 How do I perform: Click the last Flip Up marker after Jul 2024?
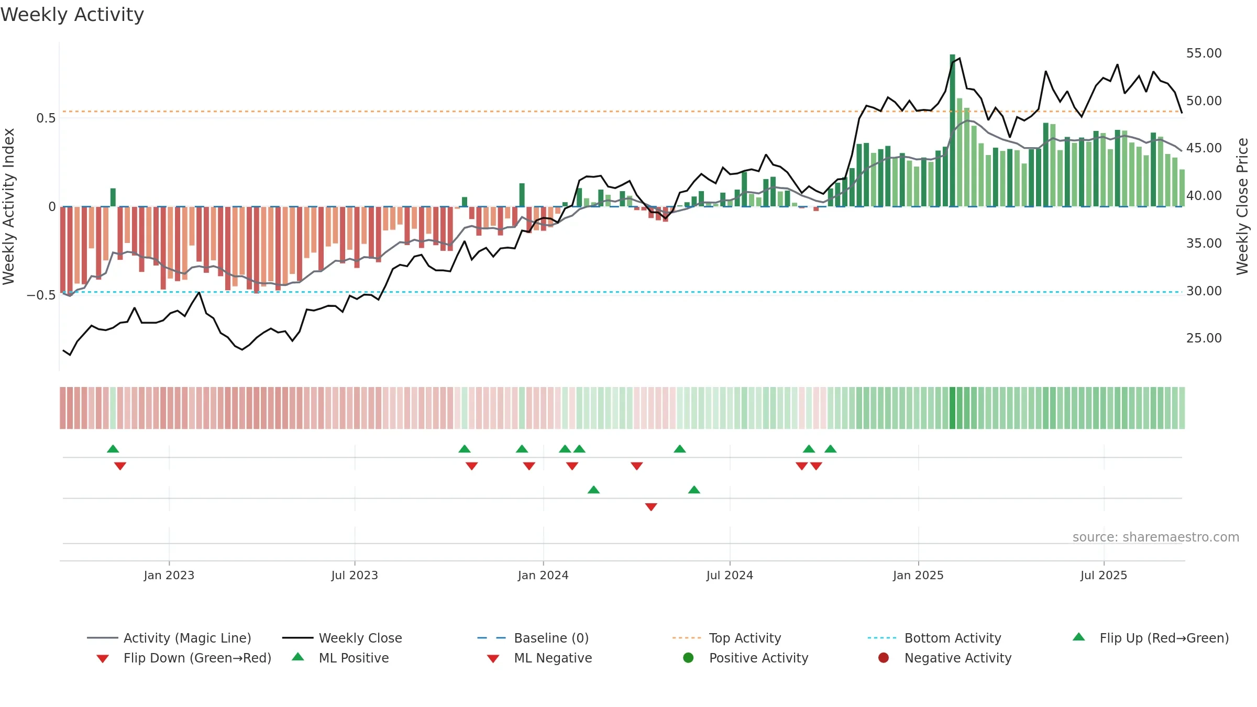pyautogui.click(x=831, y=449)
